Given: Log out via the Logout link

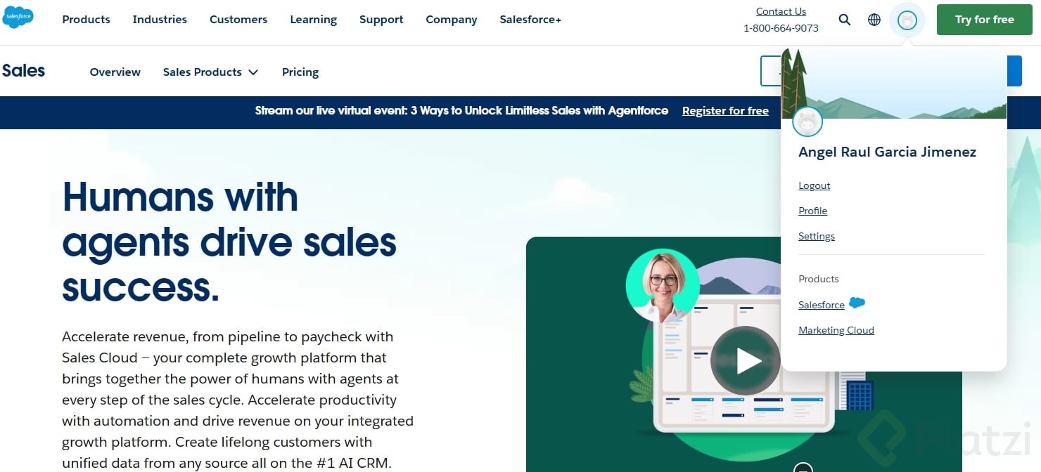Looking at the screenshot, I should coord(815,185).
